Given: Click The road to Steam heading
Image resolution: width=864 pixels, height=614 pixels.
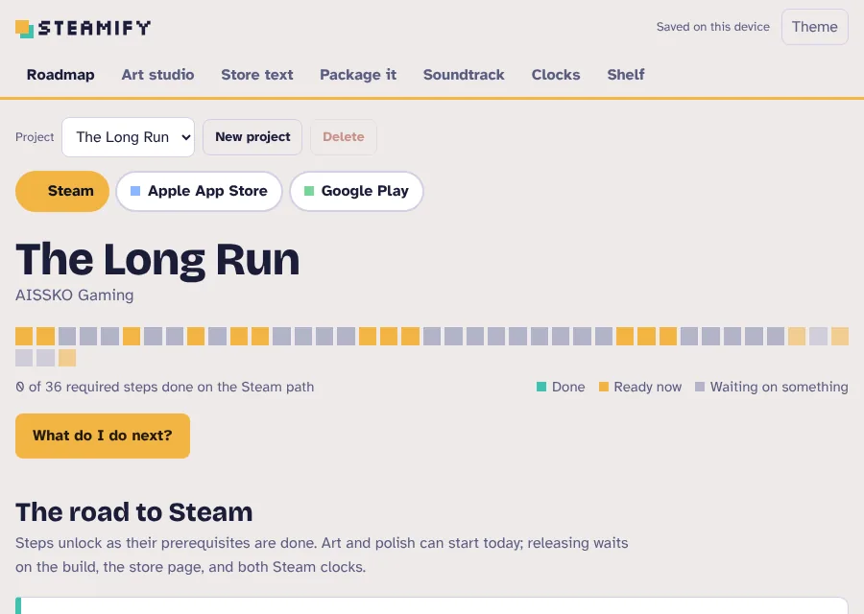Looking at the screenshot, I should 133,512.
